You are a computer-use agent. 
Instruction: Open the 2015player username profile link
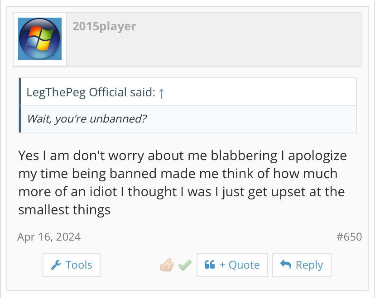tap(104, 26)
